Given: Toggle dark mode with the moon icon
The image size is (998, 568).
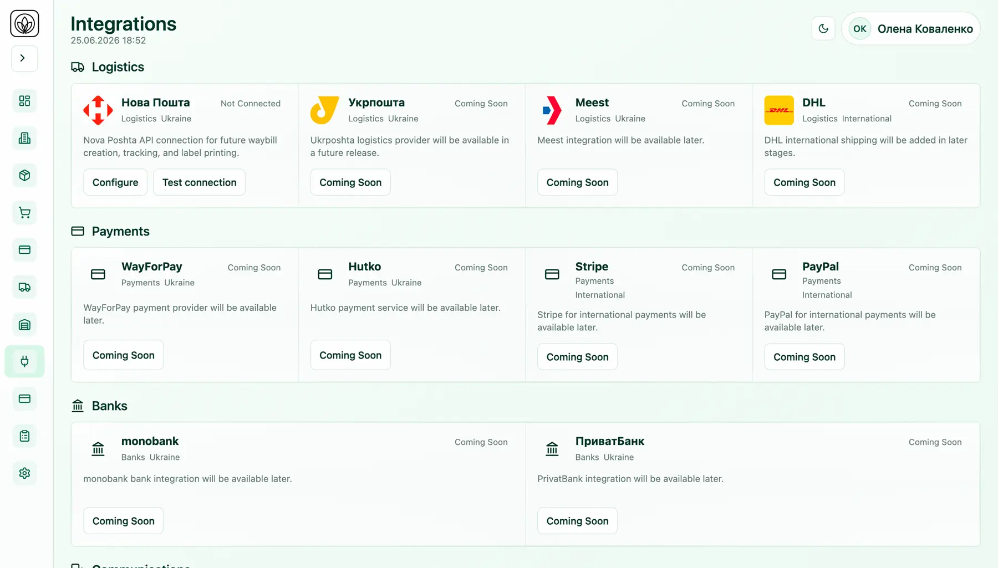Looking at the screenshot, I should tap(823, 29).
